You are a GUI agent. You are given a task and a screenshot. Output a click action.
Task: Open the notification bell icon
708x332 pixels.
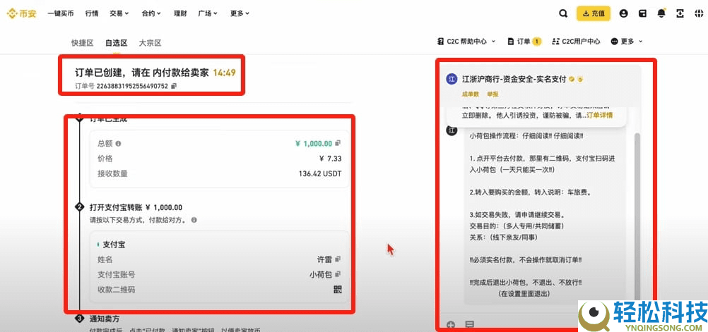[x=661, y=13]
